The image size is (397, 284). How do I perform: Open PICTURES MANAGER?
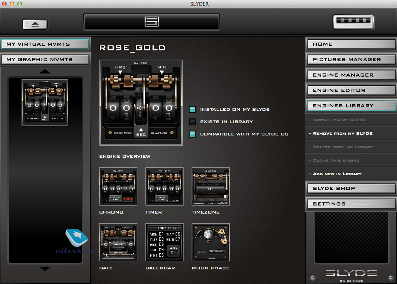351,59
